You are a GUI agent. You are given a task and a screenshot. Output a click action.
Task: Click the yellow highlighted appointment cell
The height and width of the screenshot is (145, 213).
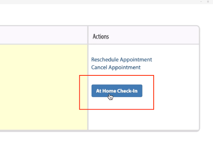pyautogui.click(x=44, y=87)
